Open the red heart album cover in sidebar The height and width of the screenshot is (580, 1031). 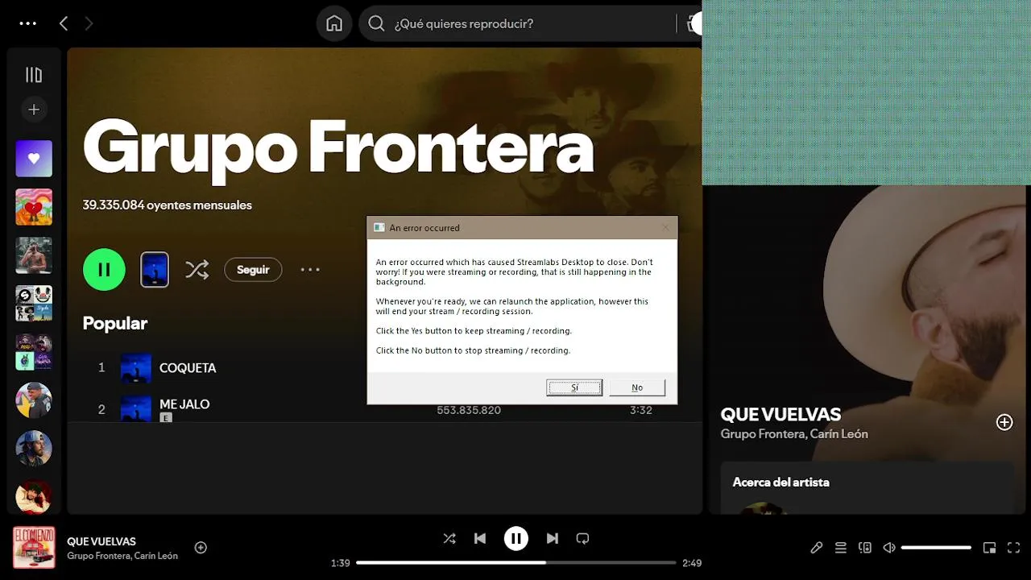(34, 207)
